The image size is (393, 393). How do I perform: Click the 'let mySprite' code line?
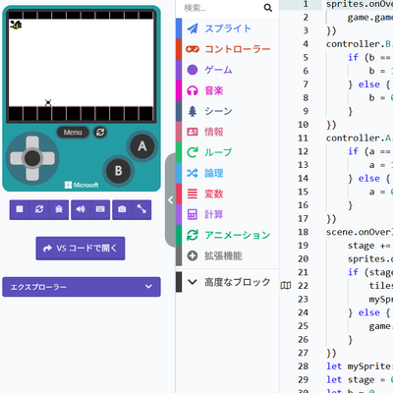(360, 366)
